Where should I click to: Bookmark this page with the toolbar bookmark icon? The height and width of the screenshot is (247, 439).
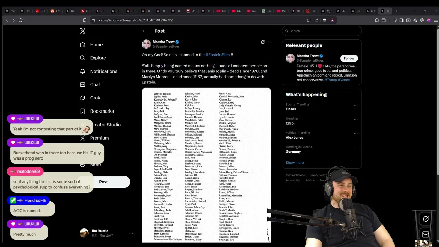point(85,20)
